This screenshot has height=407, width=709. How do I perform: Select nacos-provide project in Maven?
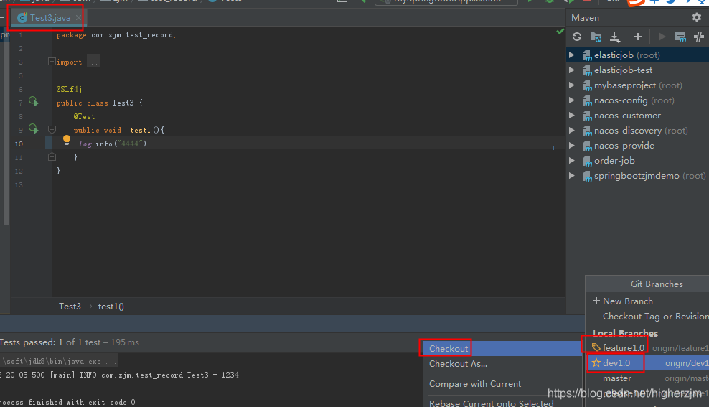point(637,146)
